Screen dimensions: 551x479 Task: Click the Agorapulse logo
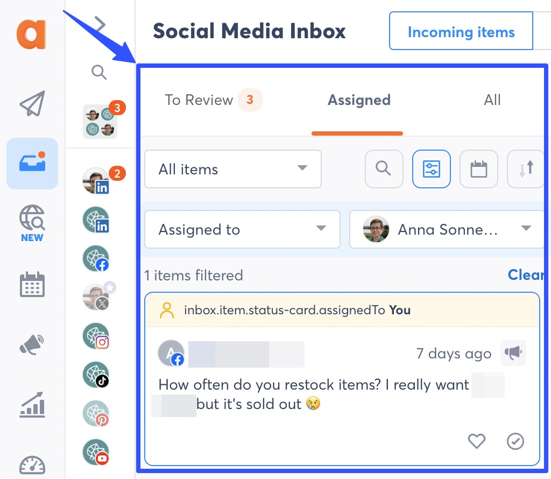pyautogui.click(x=32, y=34)
